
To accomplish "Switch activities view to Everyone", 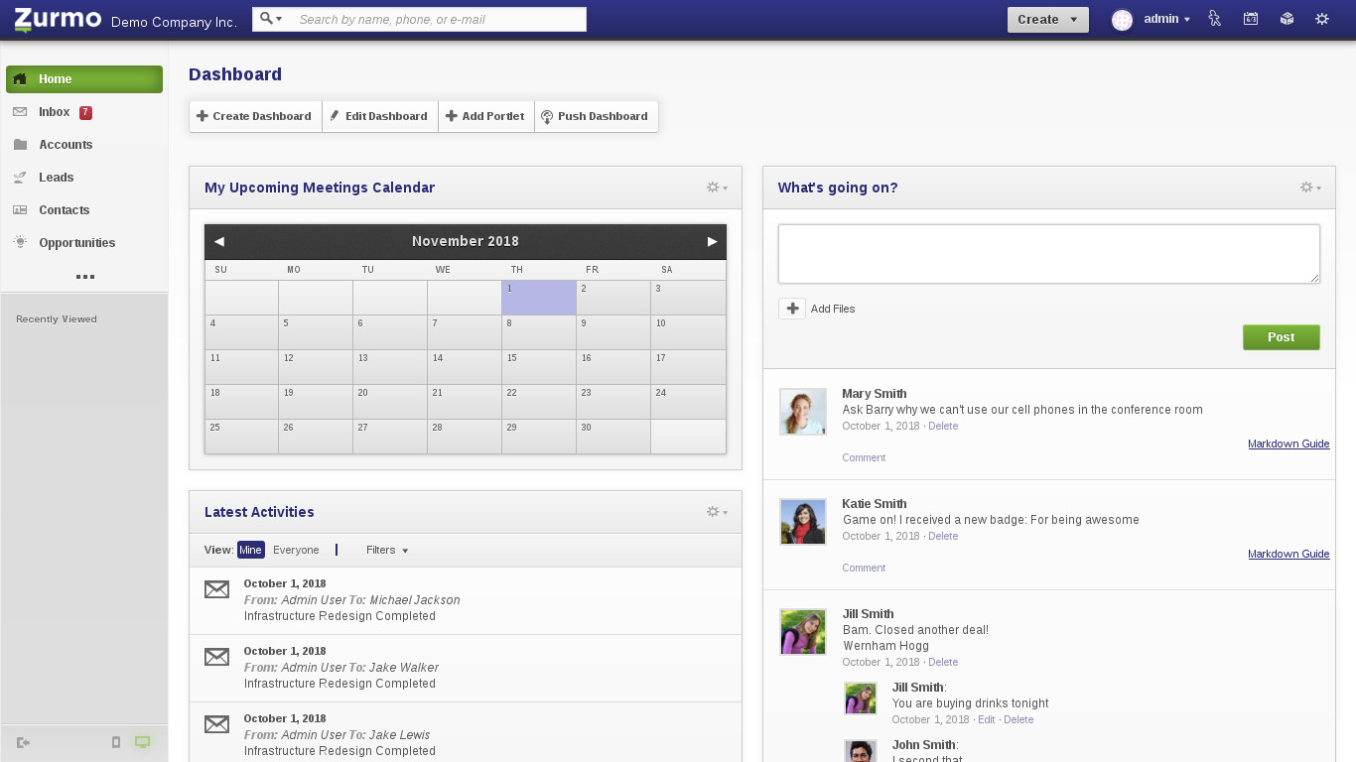I will coord(296,550).
